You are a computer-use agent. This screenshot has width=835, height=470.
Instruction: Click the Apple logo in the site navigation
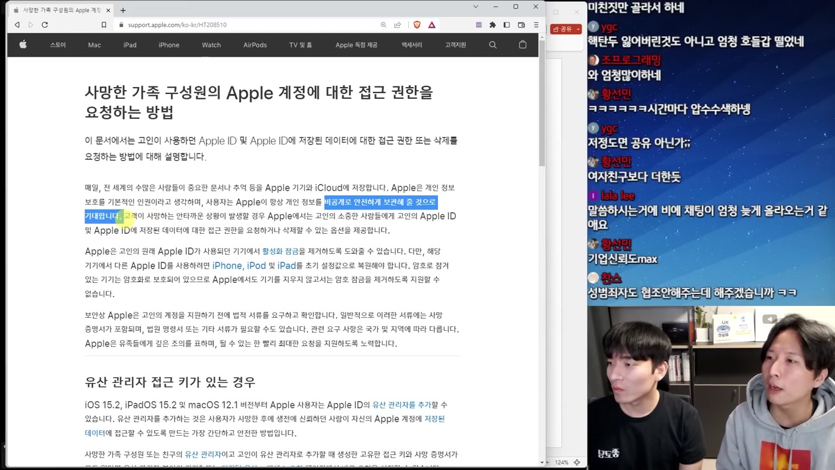click(x=23, y=45)
